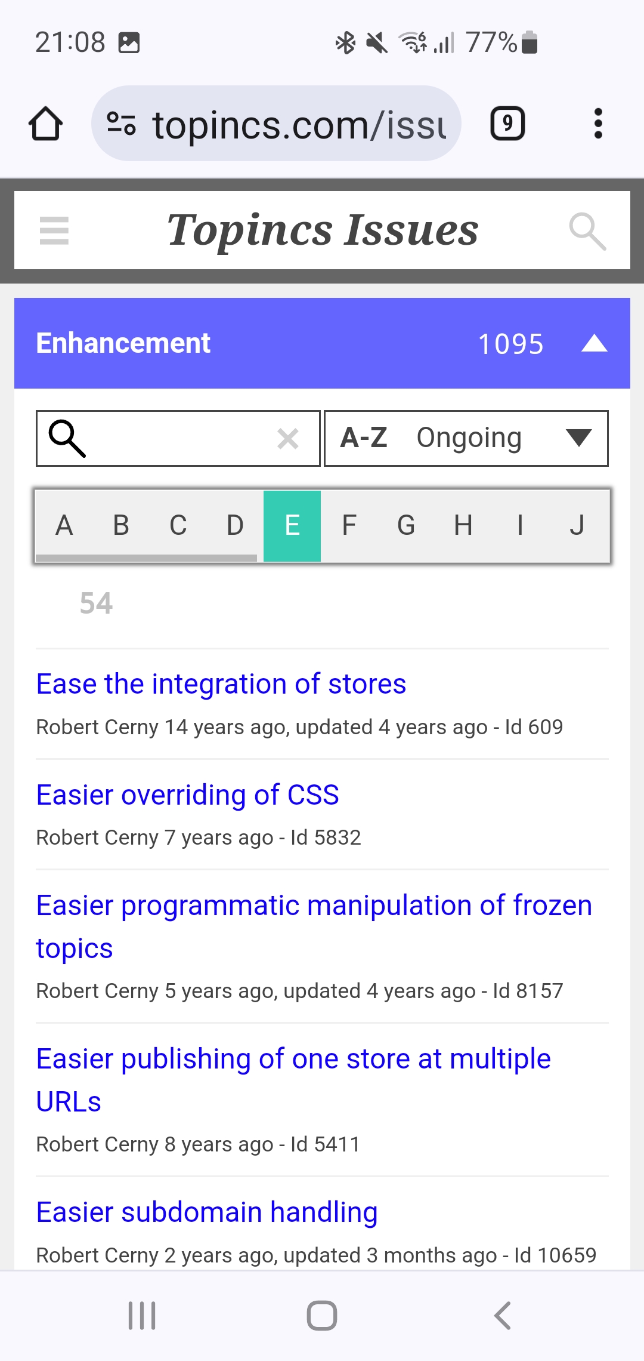The width and height of the screenshot is (644, 1361).
Task: Open Chrome's three-dot overflow menu
Action: point(598,124)
